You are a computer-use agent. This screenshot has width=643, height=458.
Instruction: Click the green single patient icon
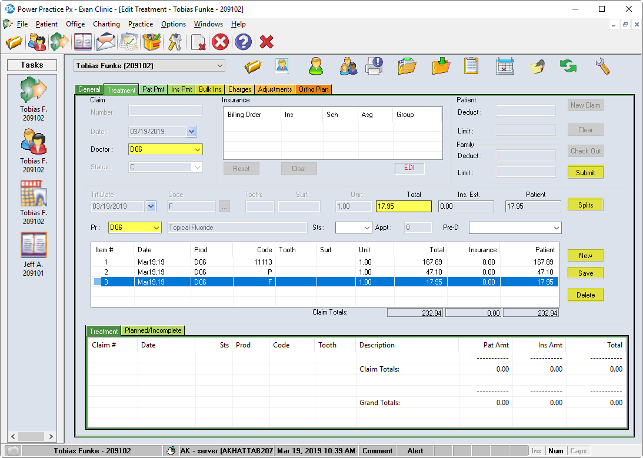[x=316, y=66]
